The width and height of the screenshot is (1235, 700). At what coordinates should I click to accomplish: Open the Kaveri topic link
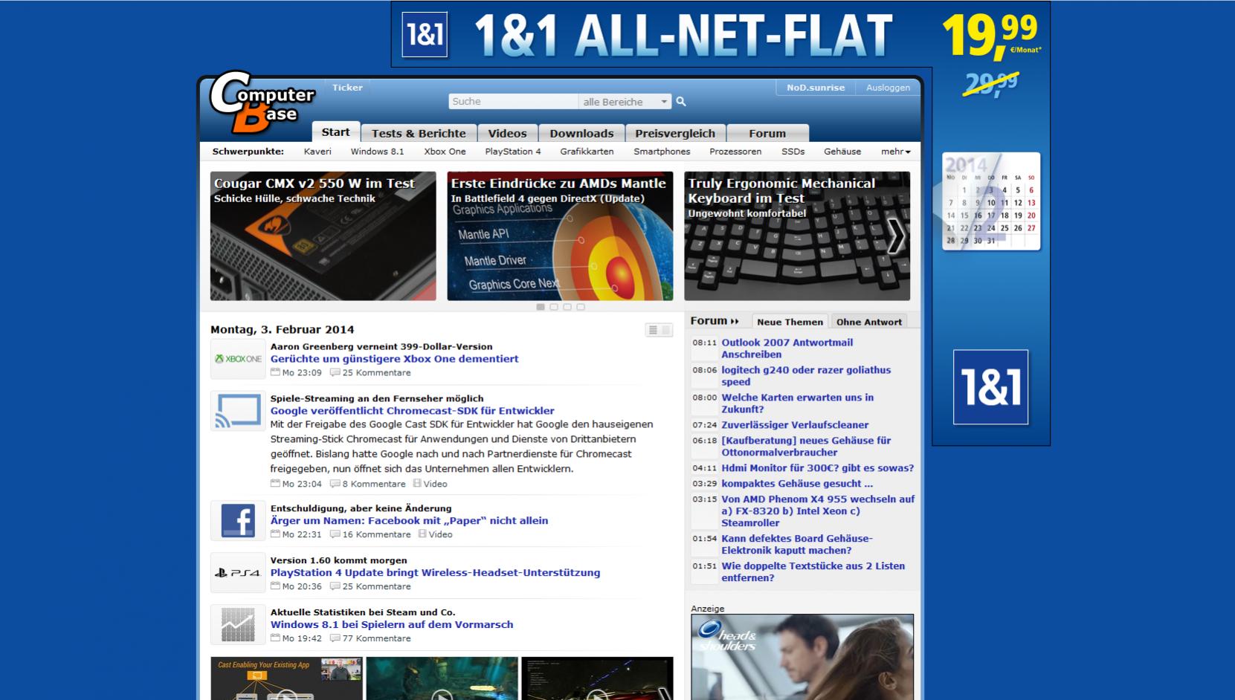[x=317, y=152]
